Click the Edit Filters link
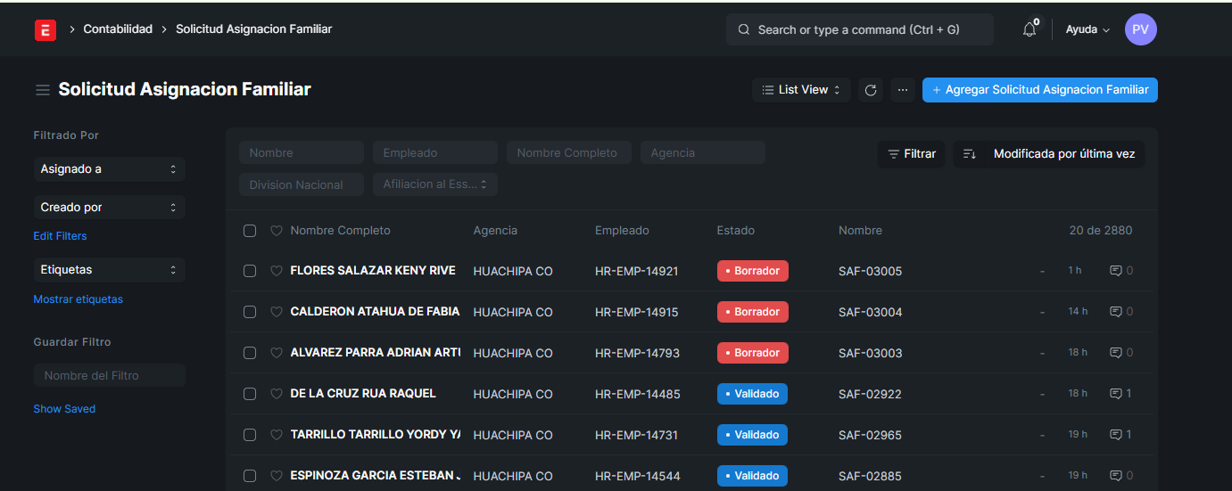The width and height of the screenshot is (1232, 491). (60, 236)
